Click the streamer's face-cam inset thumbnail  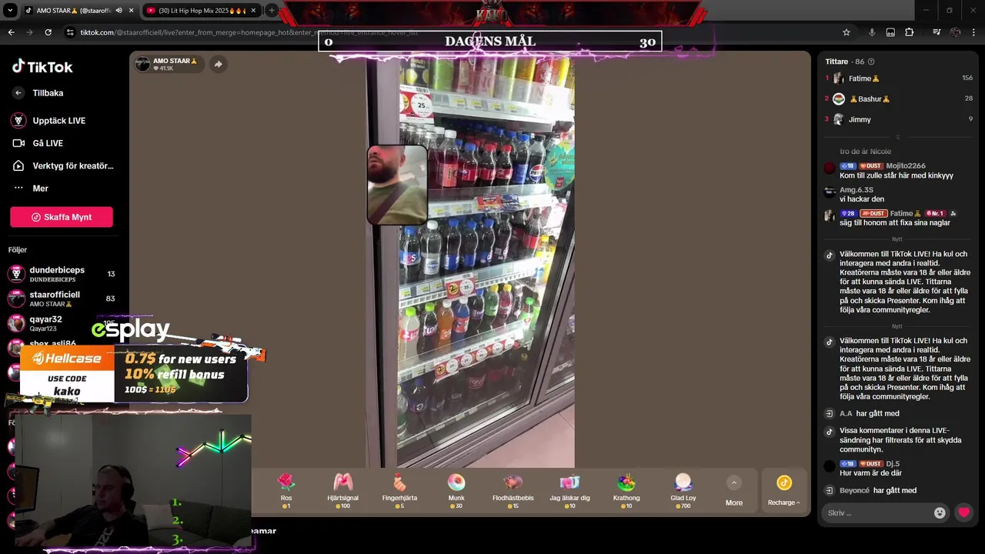click(397, 185)
